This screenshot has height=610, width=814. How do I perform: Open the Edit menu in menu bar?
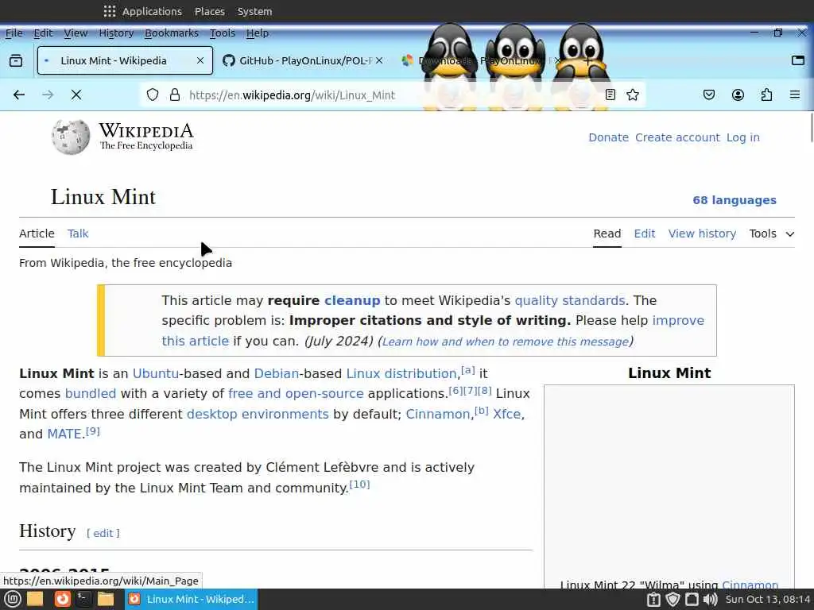click(x=43, y=33)
